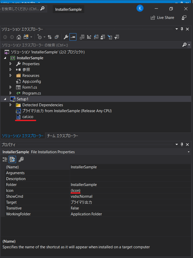The width and height of the screenshot is (193, 258).
Task: Expand the Program.cs node
Action: (10, 93)
